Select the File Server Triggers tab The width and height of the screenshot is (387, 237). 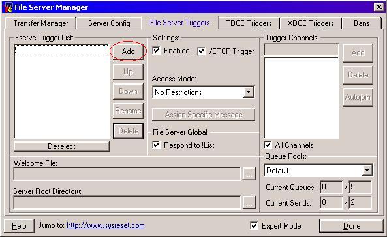click(180, 23)
